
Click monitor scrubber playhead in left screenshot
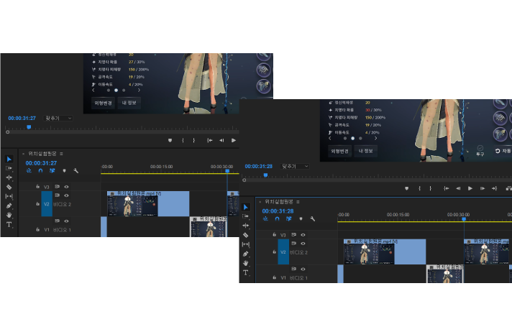coord(29,127)
